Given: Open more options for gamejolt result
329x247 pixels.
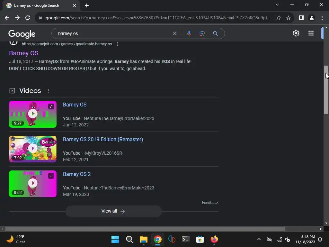Looking at the screenshot, I should click(117, 44).
